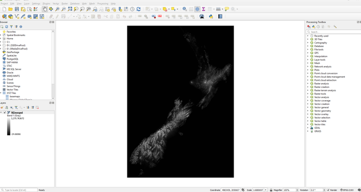Open the Raster menu
The width and height of the screenshot is (361, 192).
(65, 4)
